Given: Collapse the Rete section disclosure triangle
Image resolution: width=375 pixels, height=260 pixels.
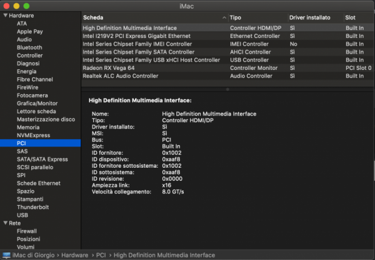Looking at the screenshot, I should pyautogui.click(x=5, y=223).
